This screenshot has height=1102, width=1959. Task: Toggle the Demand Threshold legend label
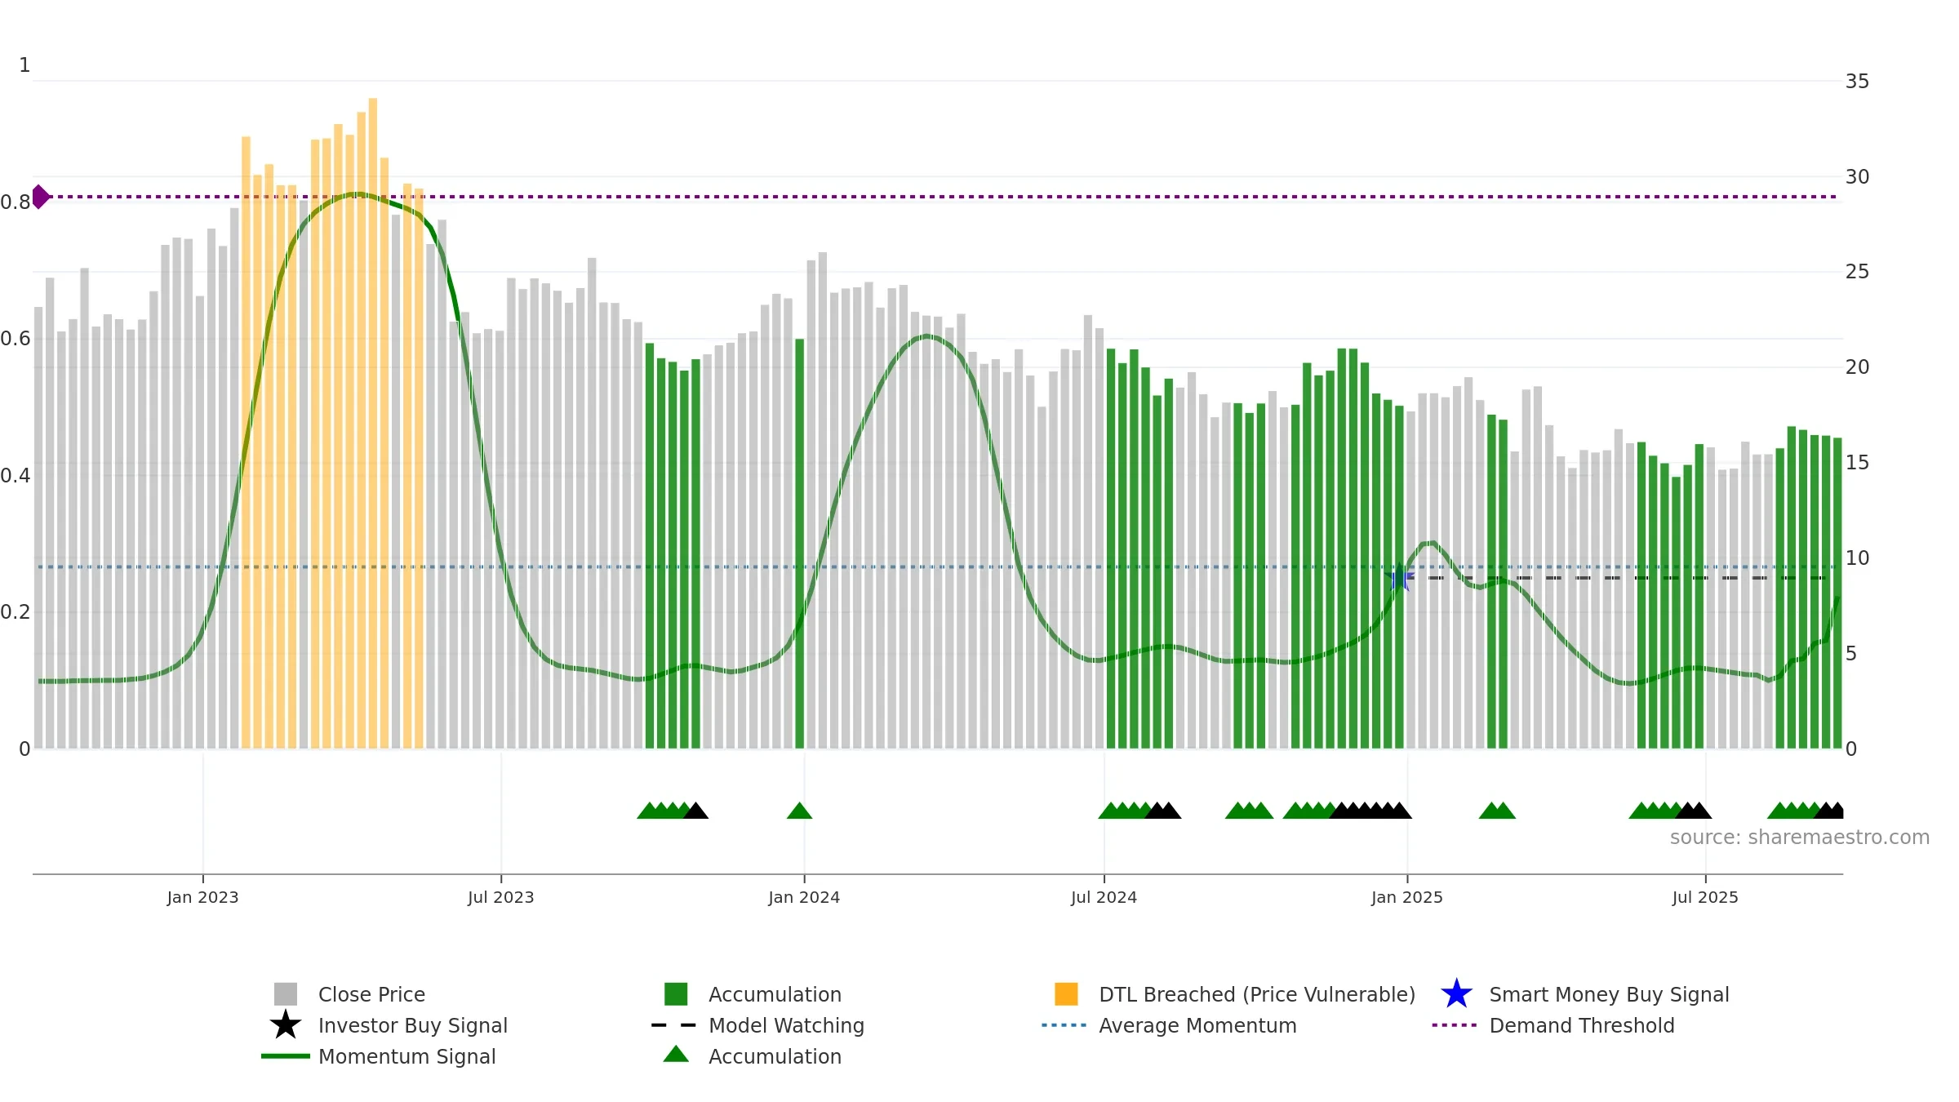1581,1025
